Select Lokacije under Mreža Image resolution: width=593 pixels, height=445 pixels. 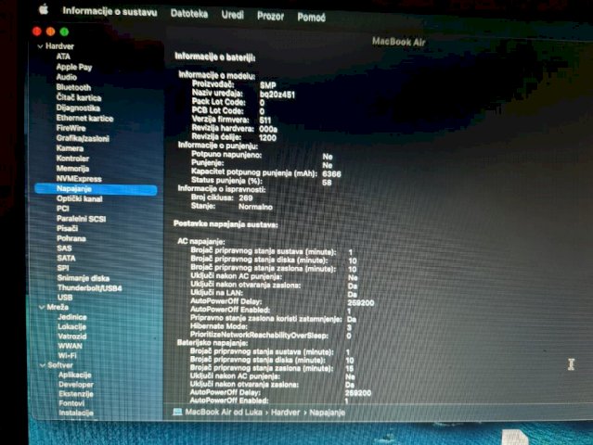[x=71, y=327]
